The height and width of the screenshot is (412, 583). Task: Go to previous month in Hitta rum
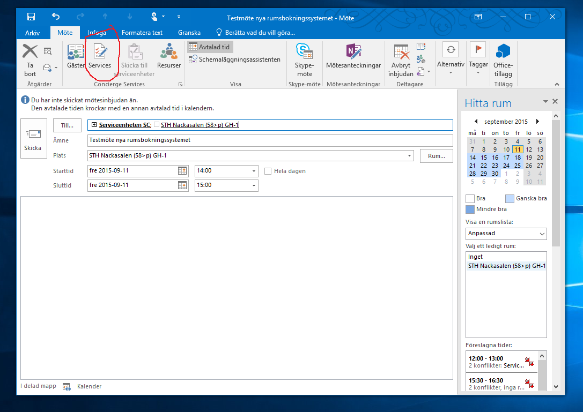point(476,122)
